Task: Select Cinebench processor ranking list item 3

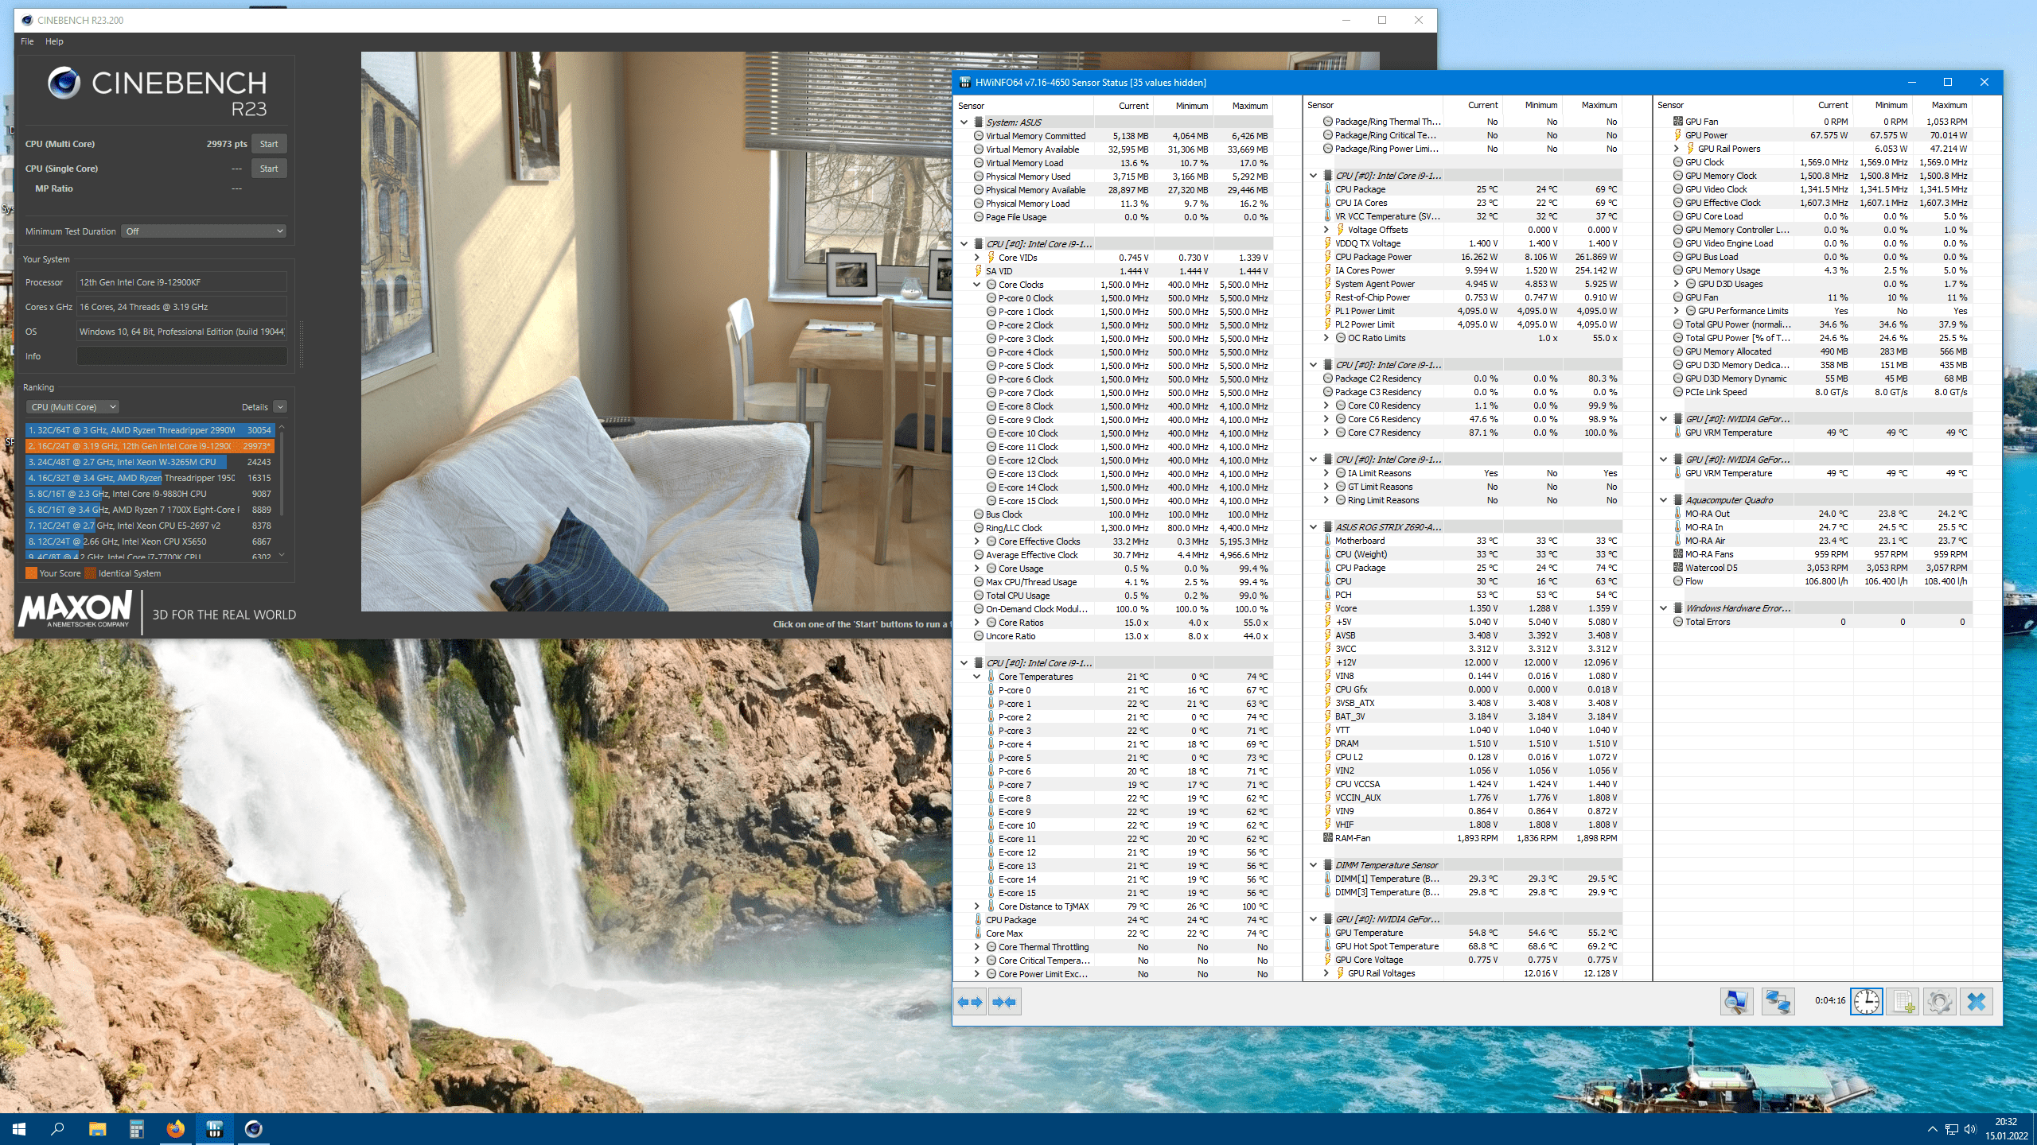Action: 147,461
